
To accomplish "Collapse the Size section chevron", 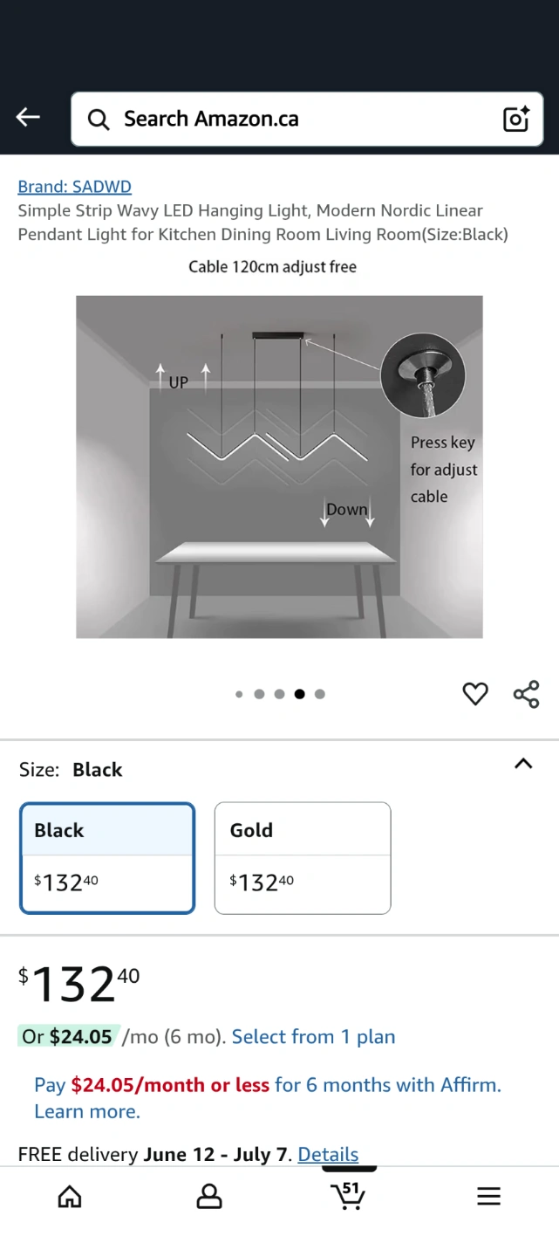I will [x=523, y=764].
